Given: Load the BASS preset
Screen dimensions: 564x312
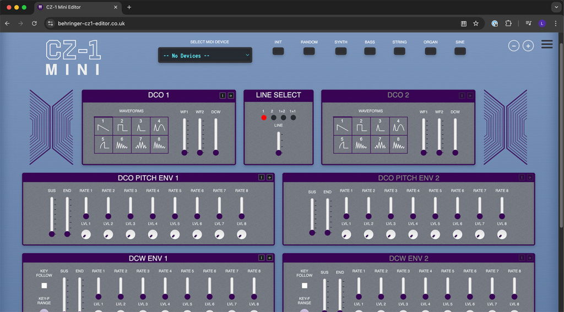Looking at the screenshot, I should coord(370,51).
